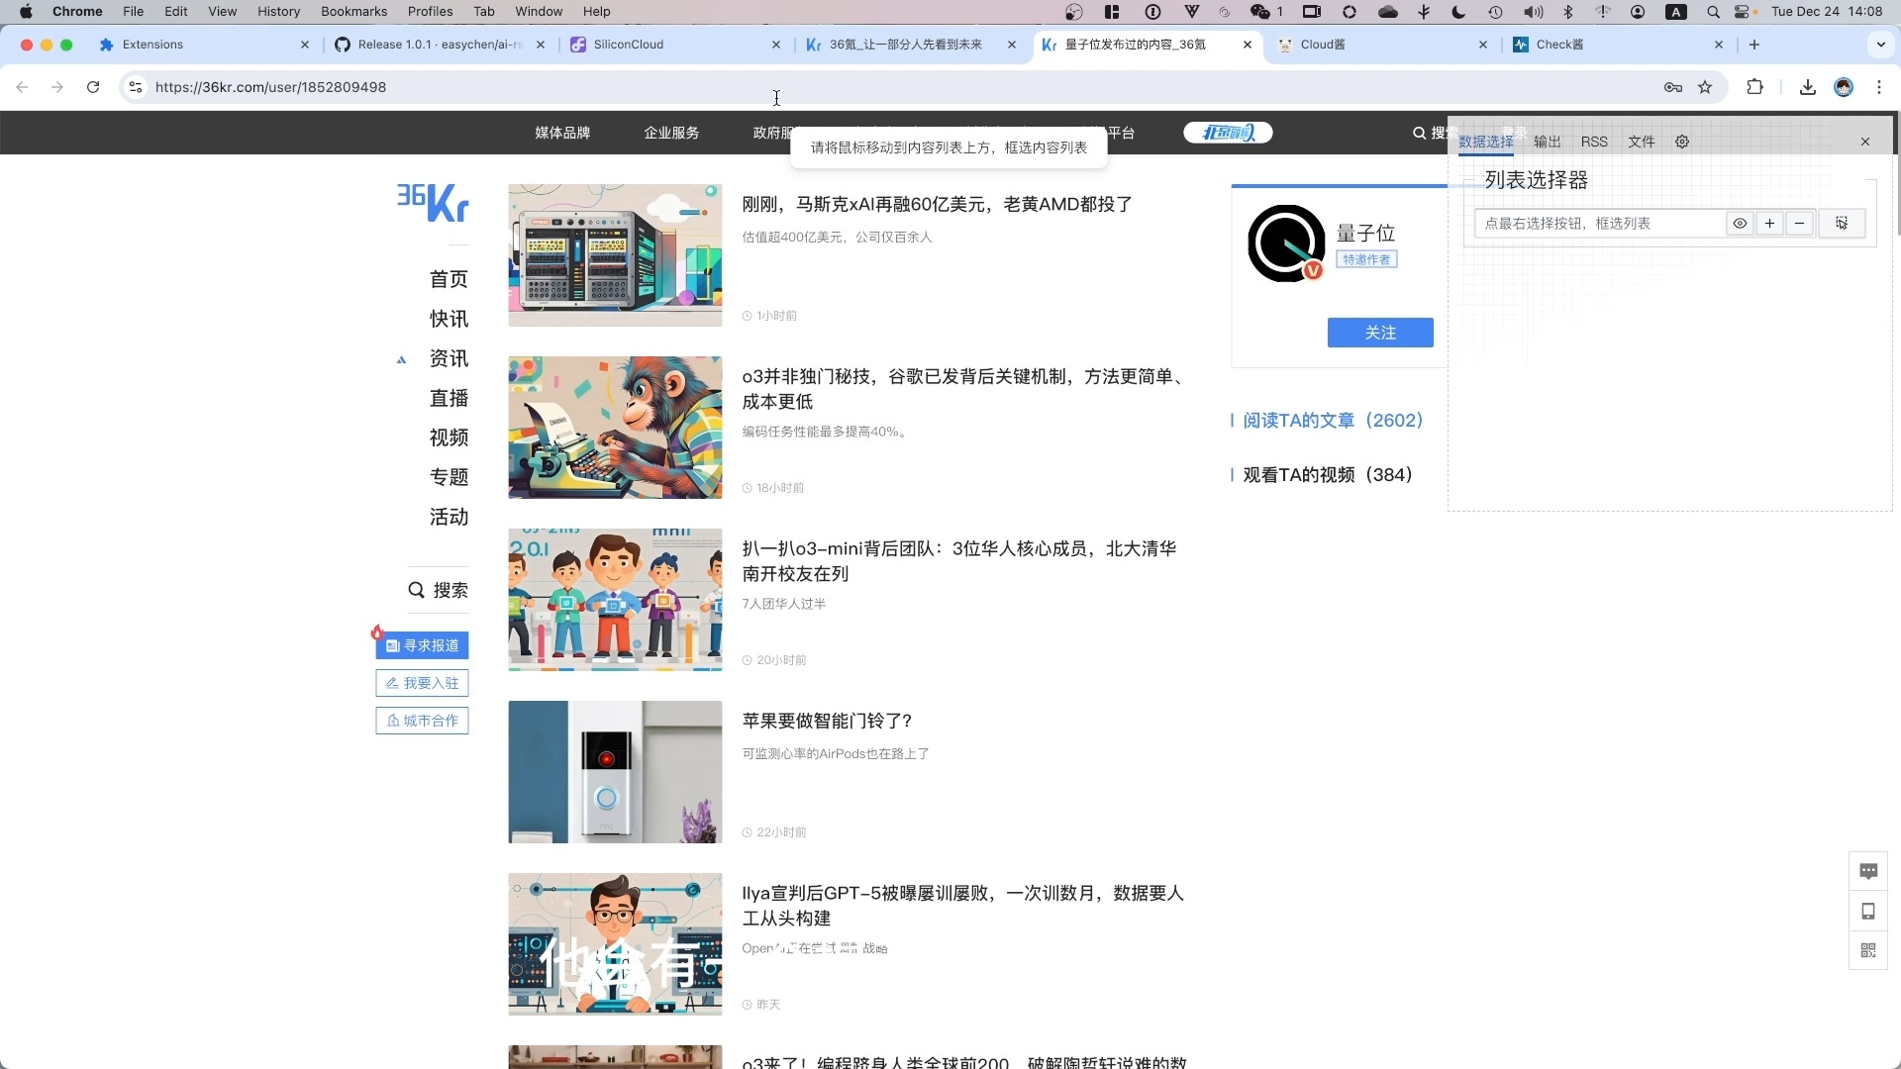The width and height of the screenshot is (1901, 1069).
Task: Activate the box-select cursor button
Action: 1842,224
